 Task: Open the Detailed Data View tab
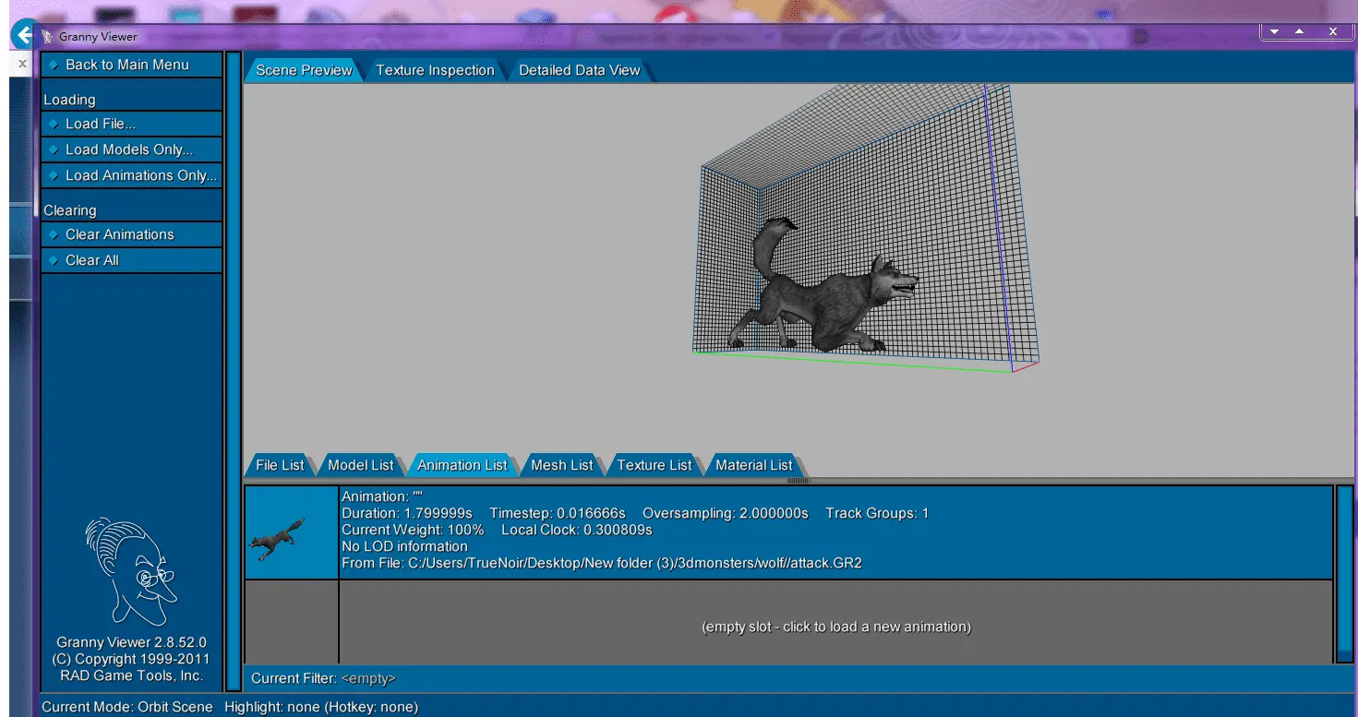[579, 70]
